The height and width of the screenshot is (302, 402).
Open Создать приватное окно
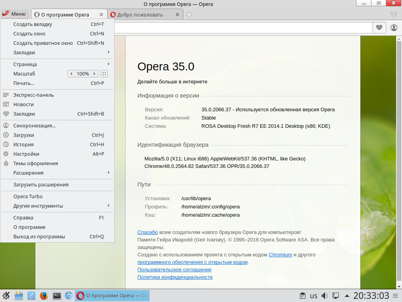(x=57, y=43)
